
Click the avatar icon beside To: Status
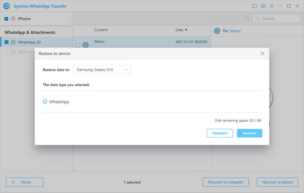click(x=217, y=31)
